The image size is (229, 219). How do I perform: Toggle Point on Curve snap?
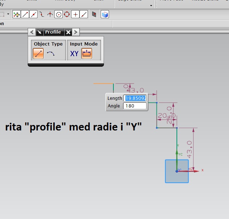84,14
